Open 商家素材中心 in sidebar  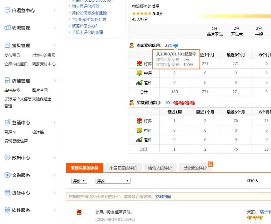click(44, 64)
